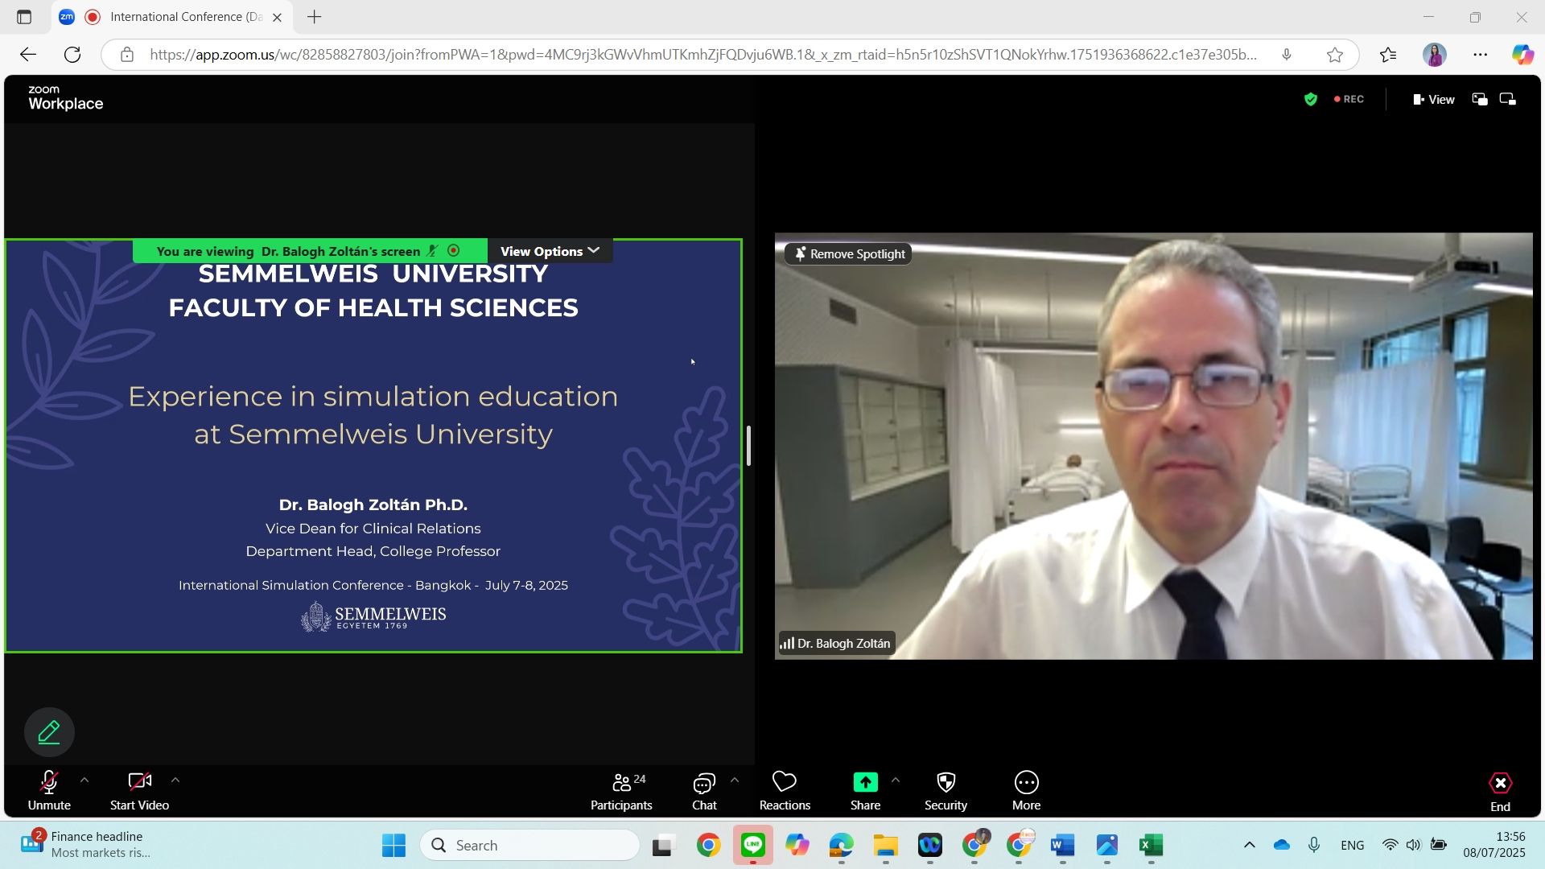Open the More options ellipsis
This screenshot has height=869, width=1545.
[1026, 791]
